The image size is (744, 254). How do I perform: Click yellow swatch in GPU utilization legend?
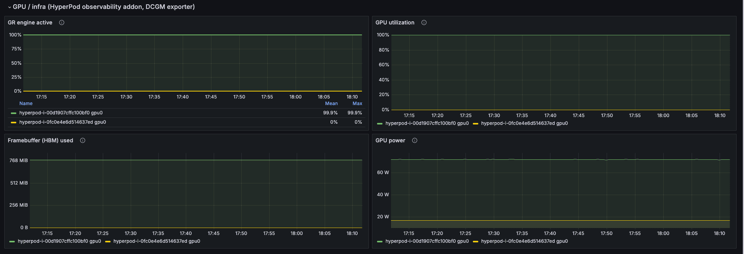click(476, 124)
